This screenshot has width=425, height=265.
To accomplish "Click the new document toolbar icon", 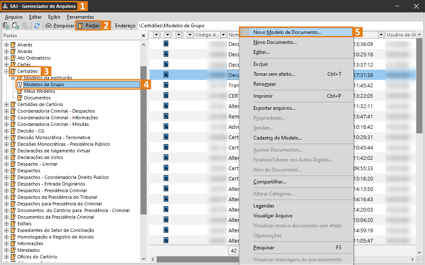I will [x=16, y=26].
